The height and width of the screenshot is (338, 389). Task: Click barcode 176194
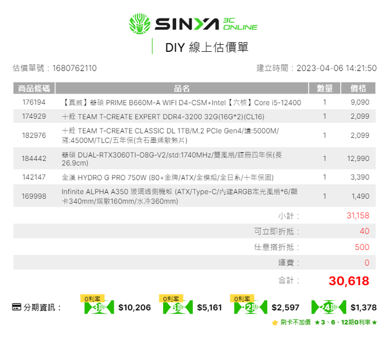click(x=34, y=102)
